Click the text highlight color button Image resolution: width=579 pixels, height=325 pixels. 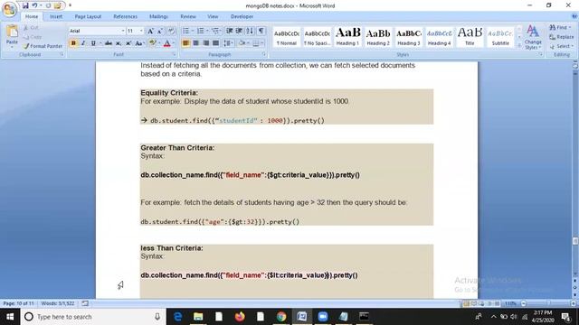153,43
